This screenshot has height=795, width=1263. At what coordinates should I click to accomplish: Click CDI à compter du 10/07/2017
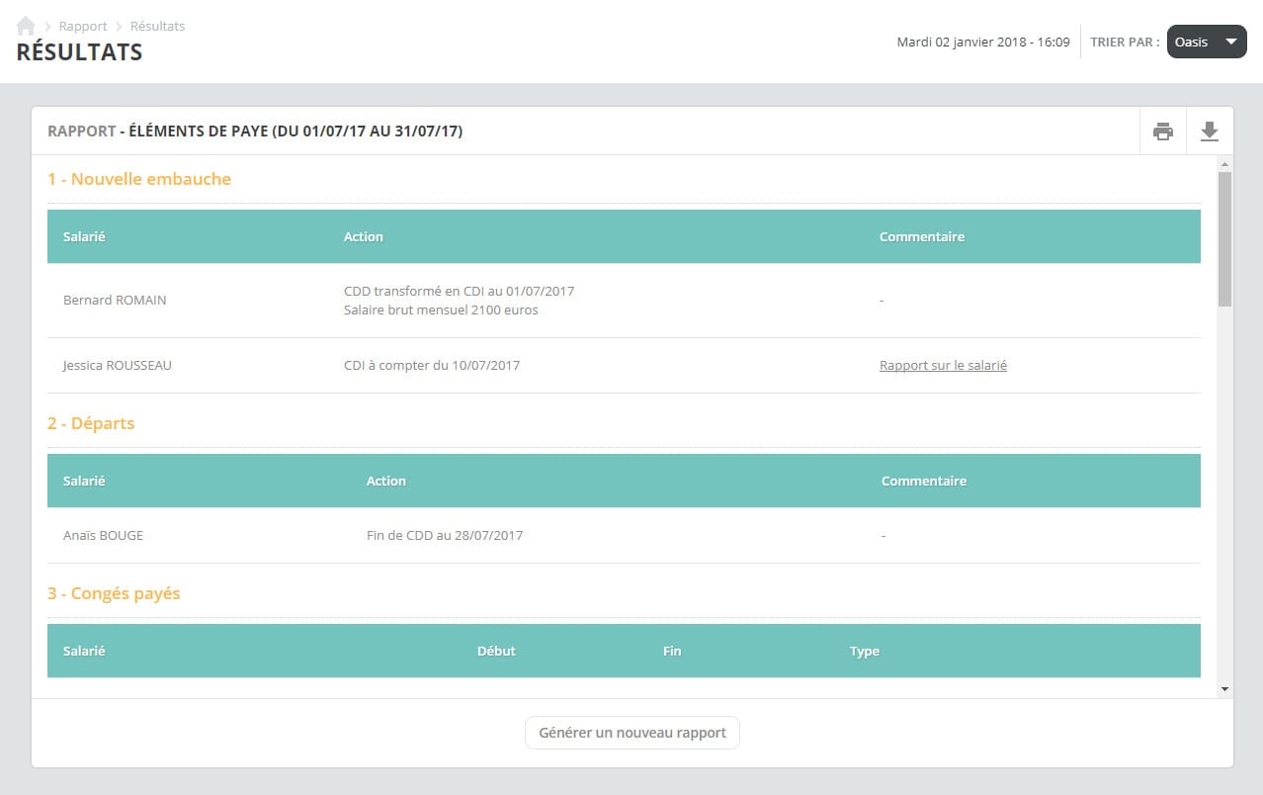pyautogui.click(x=432, y=365)
